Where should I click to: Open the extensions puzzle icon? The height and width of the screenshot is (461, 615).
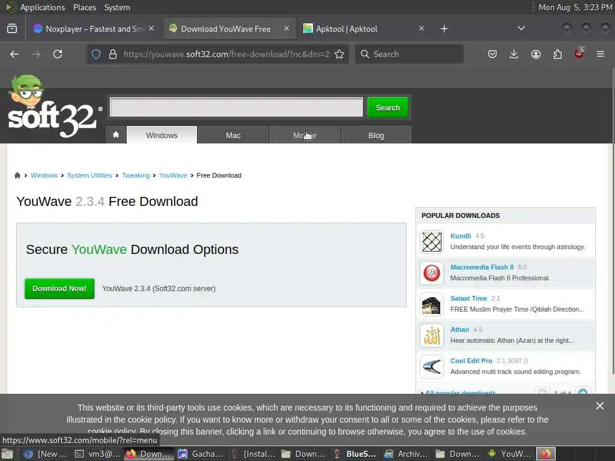(557, 54)
